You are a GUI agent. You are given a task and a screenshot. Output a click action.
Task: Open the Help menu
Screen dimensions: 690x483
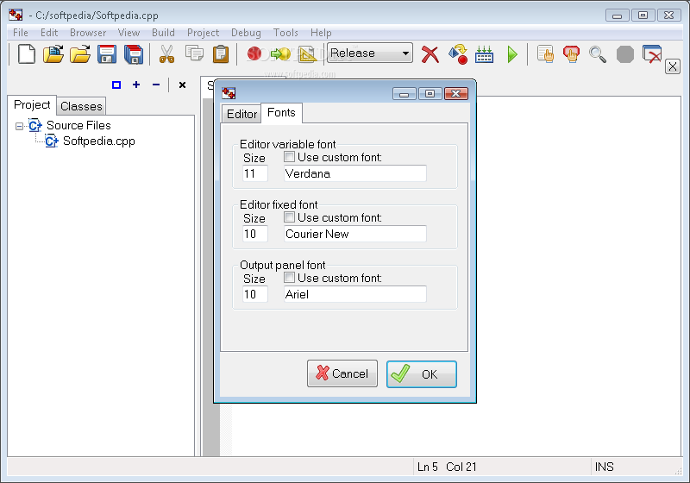click(321, 33)
